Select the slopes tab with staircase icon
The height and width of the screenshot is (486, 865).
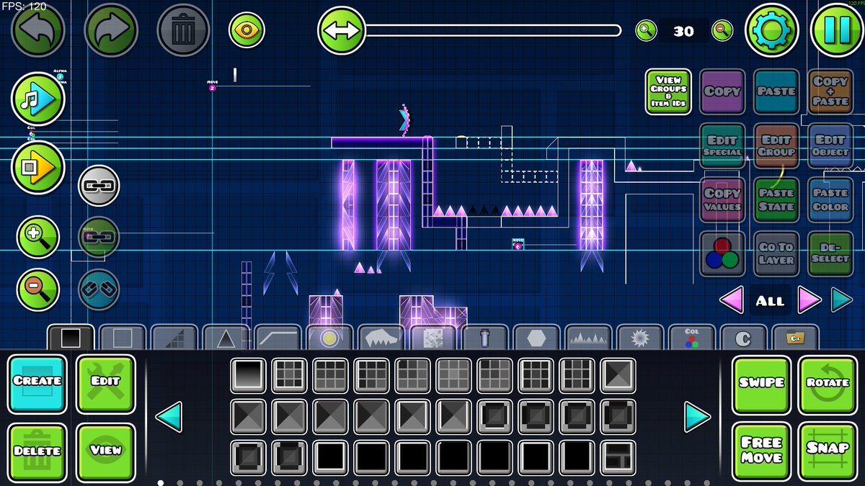point(174,337)
